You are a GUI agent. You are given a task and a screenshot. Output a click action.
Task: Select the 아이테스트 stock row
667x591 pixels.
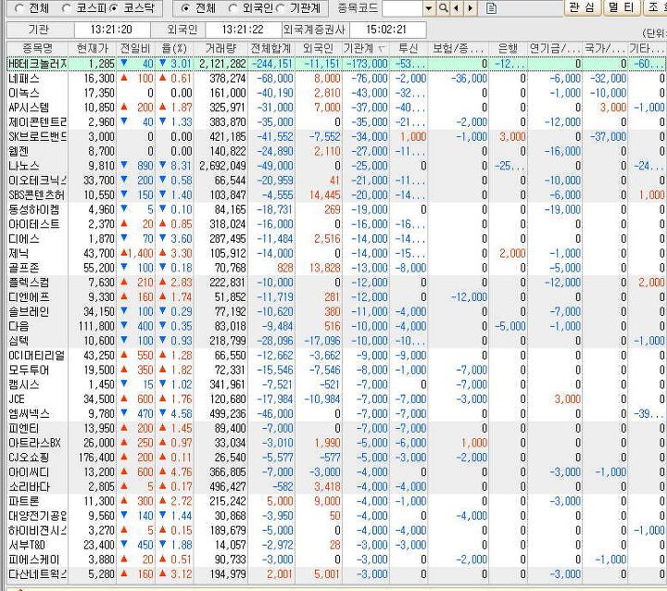[336, 224]
